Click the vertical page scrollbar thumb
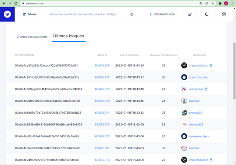 click(x=234, y=71)
